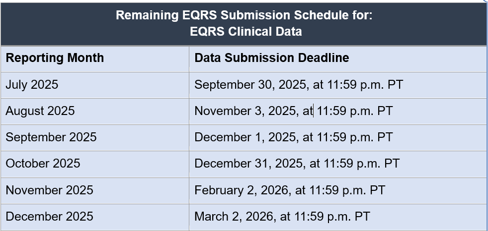Click the 'October 2025' reporting month cell
The width and height of the screenshot is (488, 231).
tap(43, 164)
